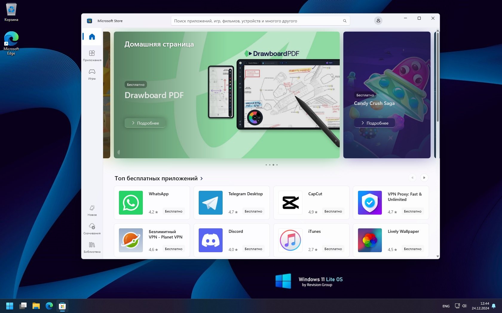This screenshot has width=502, height=313.
Task: Open File Explorer from the taskbar
Action: [x=36, y=306]
